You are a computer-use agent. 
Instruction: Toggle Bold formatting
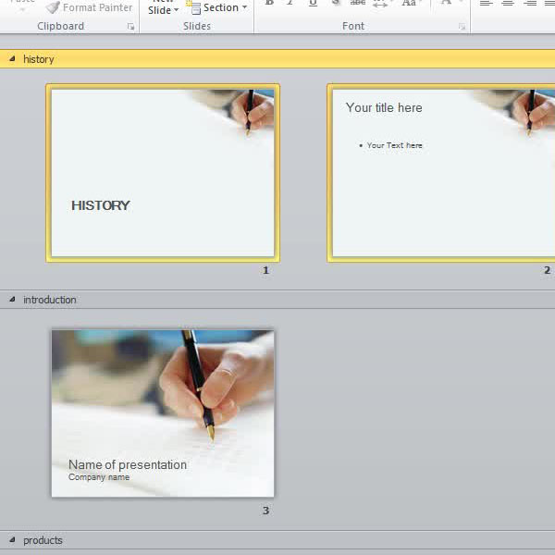click(x=269, y=3)
